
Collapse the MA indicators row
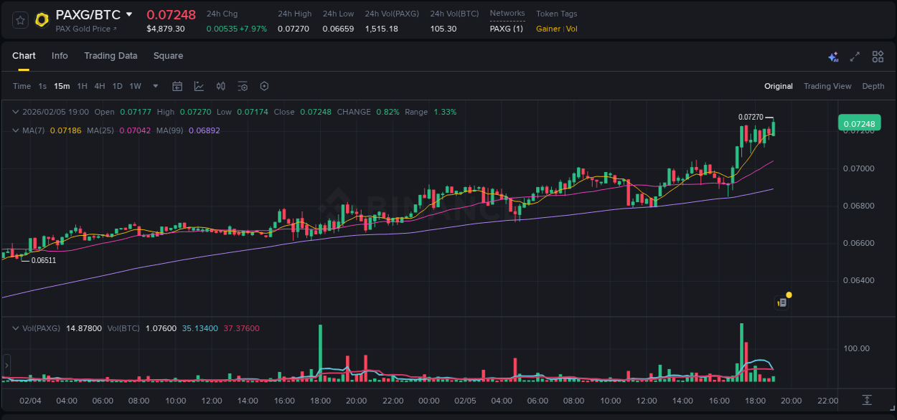16,130
